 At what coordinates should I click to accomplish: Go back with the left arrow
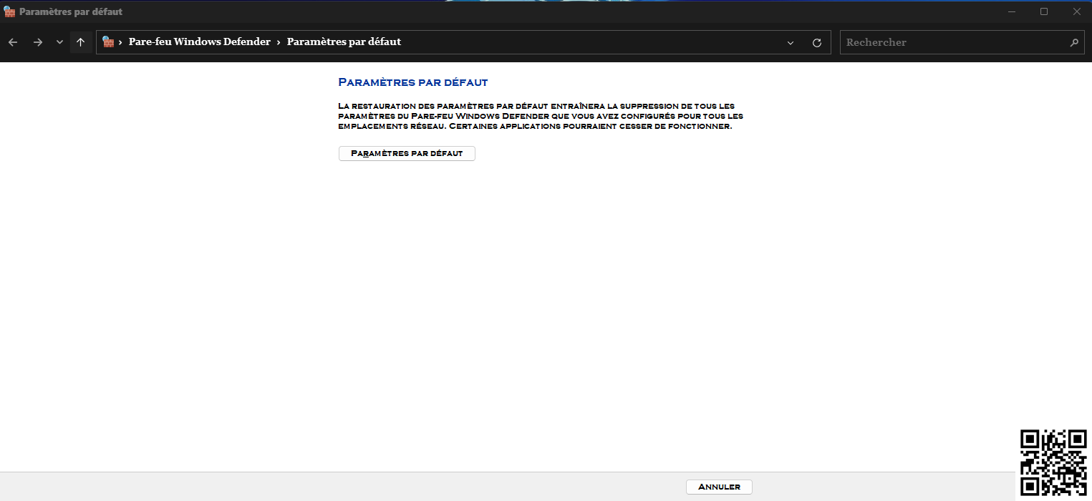pos(13,42)
